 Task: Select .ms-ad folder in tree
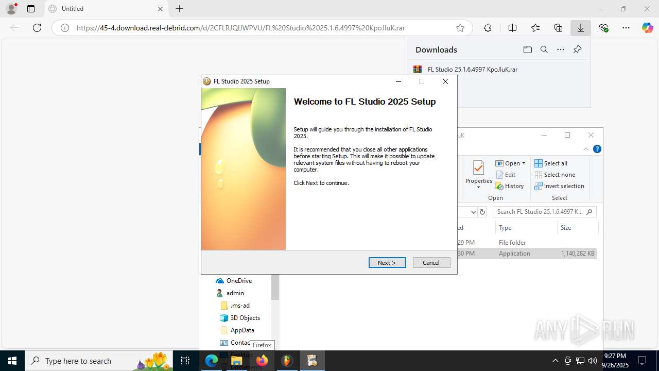[x=240, y=306]
